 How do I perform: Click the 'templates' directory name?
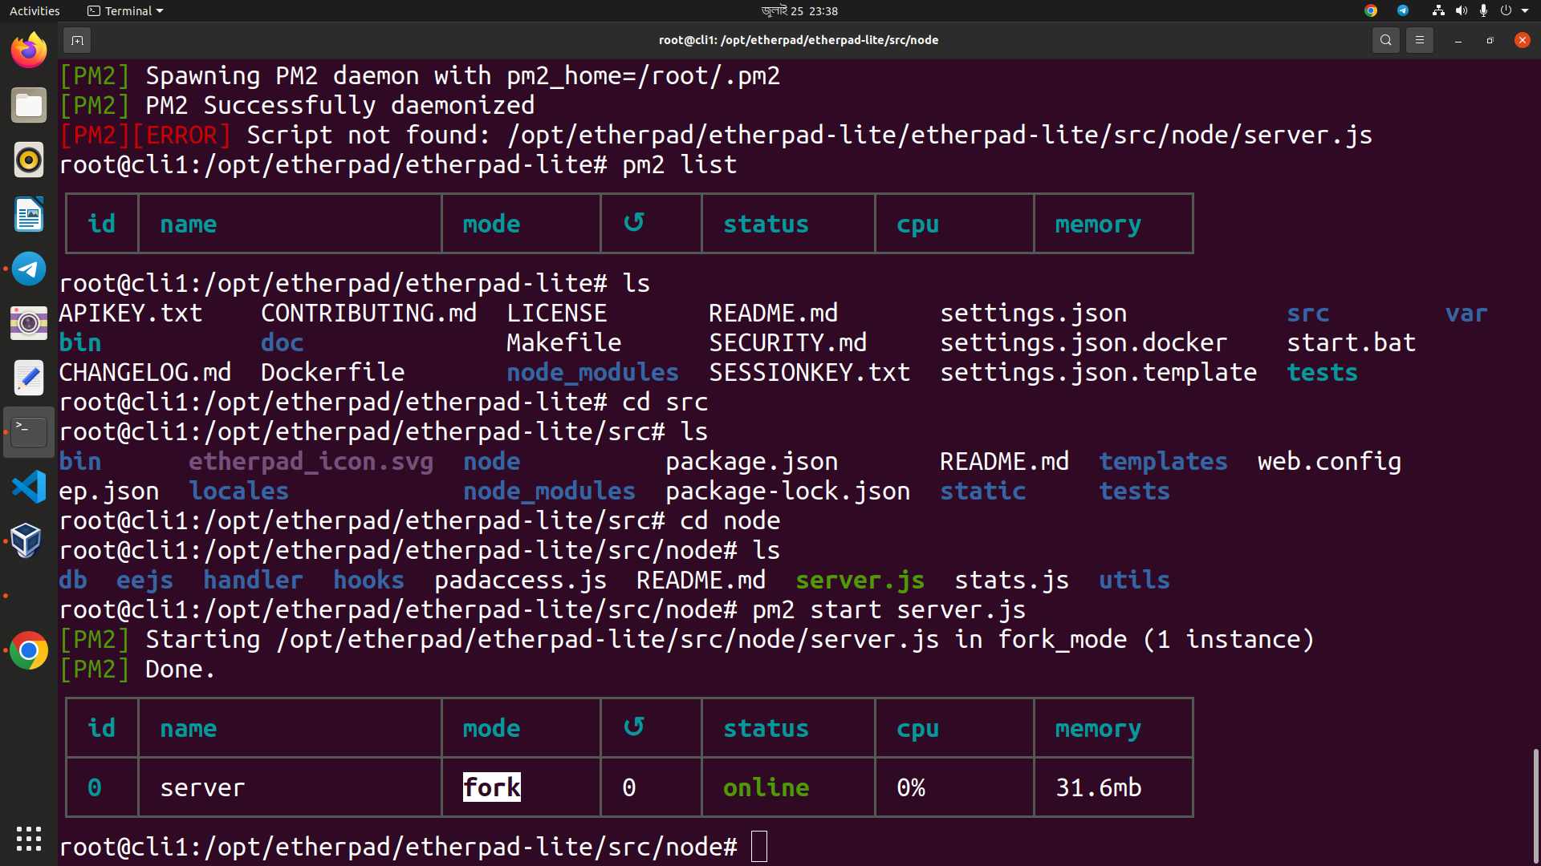(x=1163, y=461)
